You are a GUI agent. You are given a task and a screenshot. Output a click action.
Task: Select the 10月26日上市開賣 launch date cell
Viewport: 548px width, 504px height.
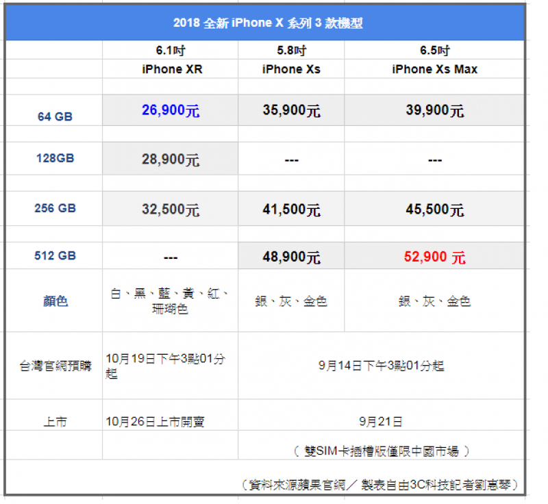(171, 422)
